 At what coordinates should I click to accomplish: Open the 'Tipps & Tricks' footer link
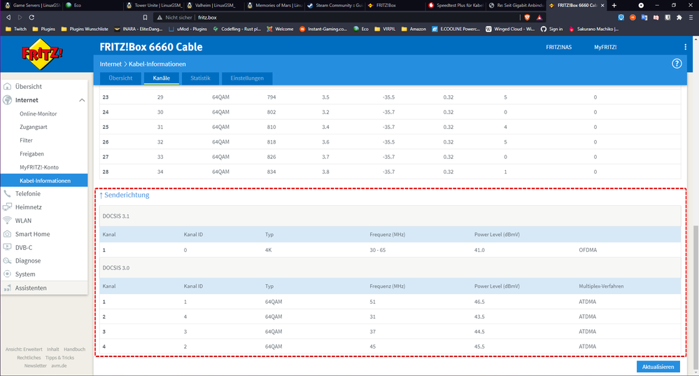coord(59,358)
